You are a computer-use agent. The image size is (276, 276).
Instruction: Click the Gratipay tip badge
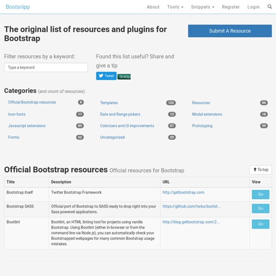coord(124,76)
